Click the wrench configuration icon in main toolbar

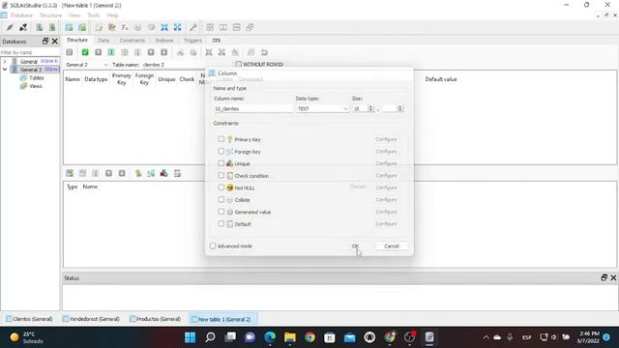pyautogui.click(x=193, y=27)
